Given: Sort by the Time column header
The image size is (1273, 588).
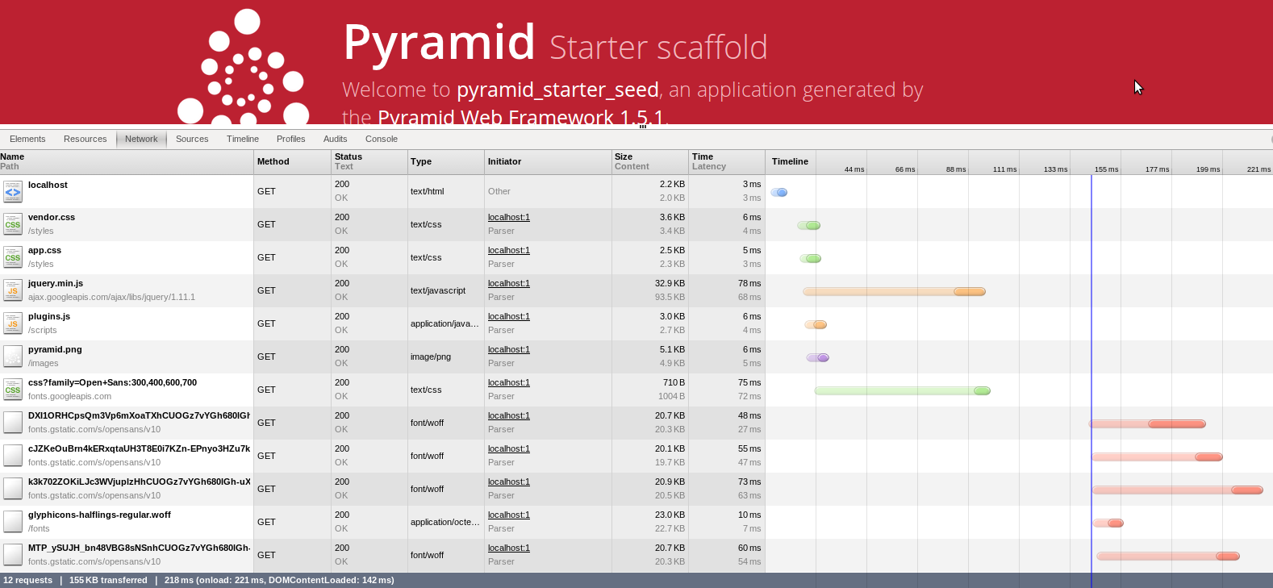Looking at the screenshot, I should 727,162.
